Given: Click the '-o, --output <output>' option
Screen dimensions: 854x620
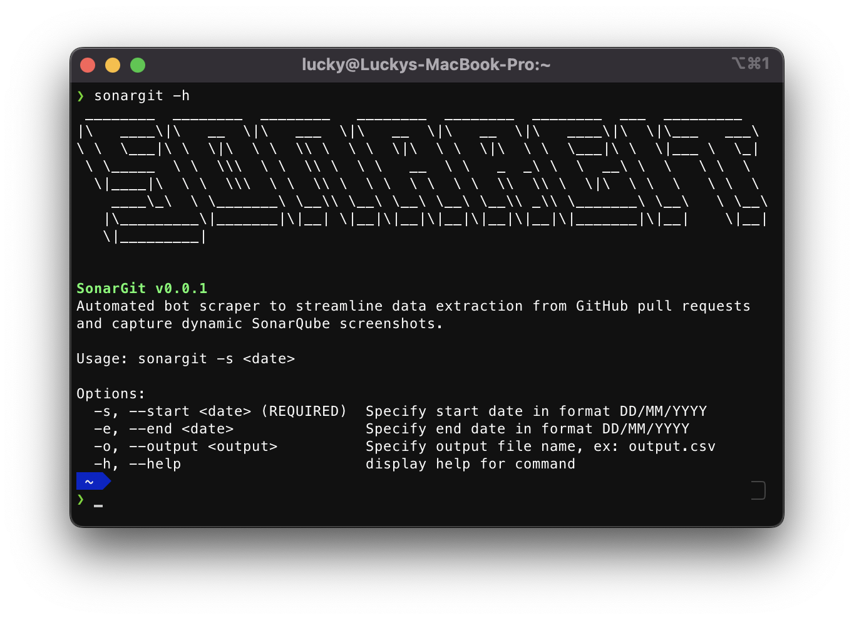Looking at the screenshot, I should pyautogui.click(x=185, y=447).
